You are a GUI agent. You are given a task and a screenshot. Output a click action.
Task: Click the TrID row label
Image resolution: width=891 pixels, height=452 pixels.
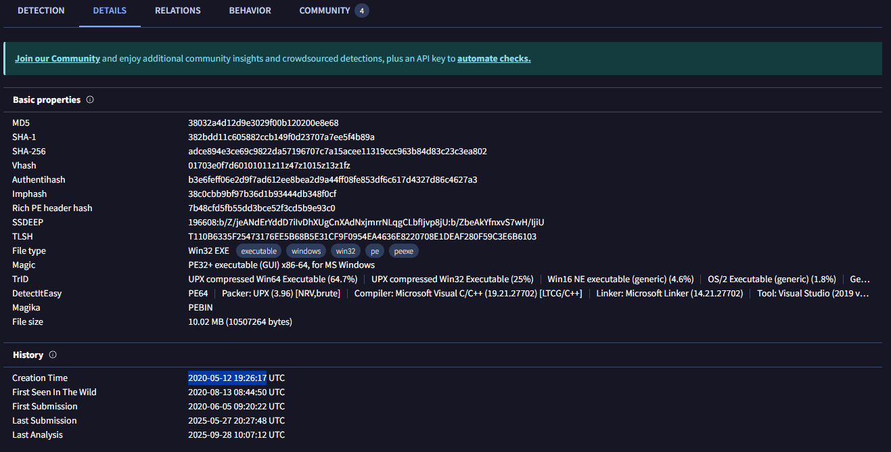coord(20,279)
